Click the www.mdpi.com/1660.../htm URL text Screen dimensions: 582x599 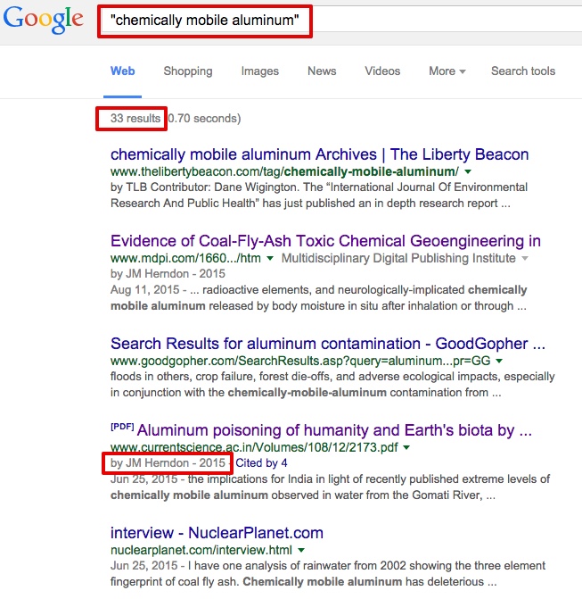point(185,258)
